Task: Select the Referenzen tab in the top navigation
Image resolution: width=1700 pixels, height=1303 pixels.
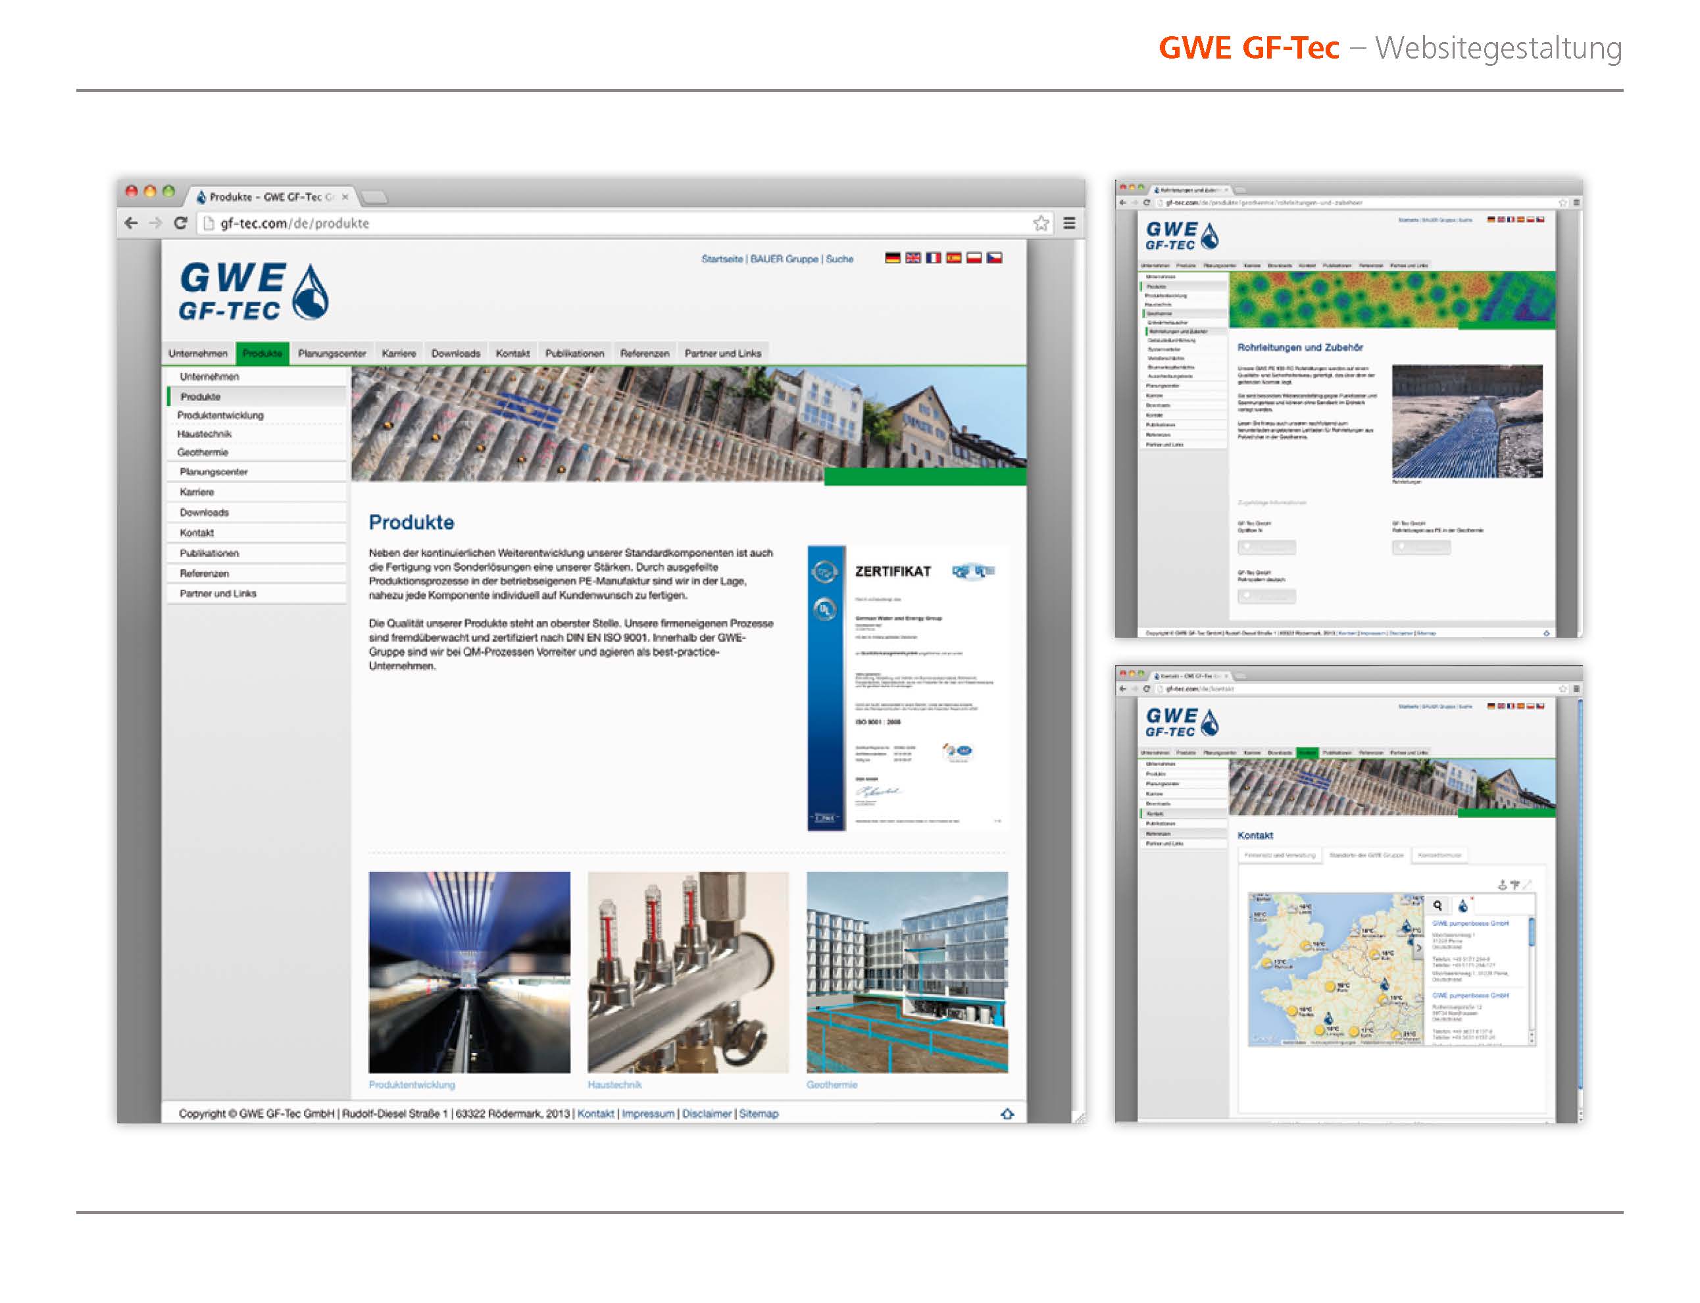Action: 644,353
